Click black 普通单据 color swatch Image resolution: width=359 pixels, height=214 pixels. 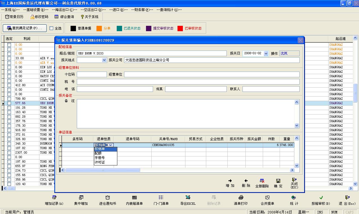pyautogui.click(x=73, y=28)
